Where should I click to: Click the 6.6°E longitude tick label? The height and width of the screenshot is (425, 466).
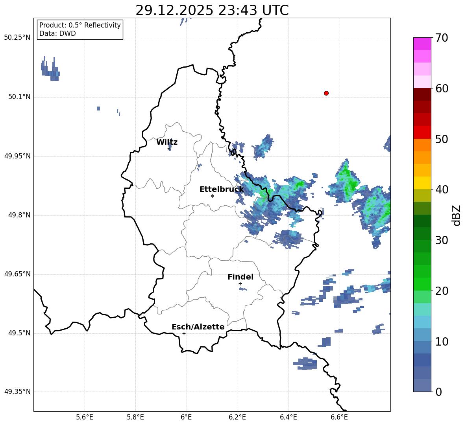[339, 417]
